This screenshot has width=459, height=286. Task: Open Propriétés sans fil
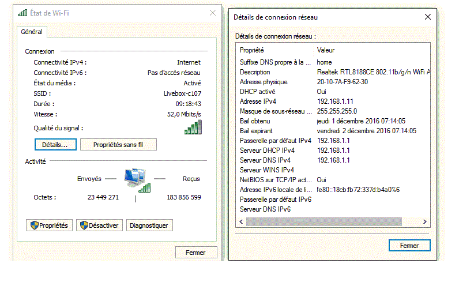pos(118,145)
